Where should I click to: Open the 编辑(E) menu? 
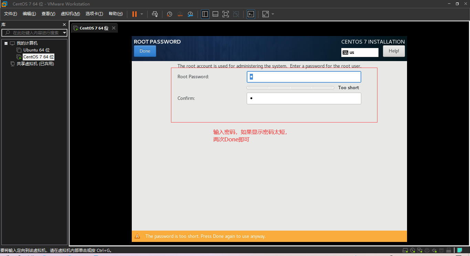click(29, 14)
